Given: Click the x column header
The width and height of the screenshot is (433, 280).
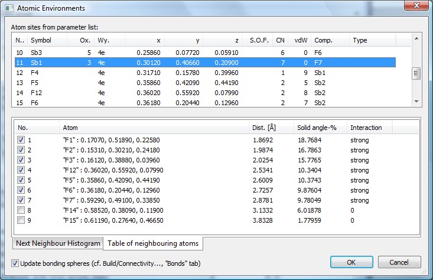Looking at the screenshot, I should (144, 40).
